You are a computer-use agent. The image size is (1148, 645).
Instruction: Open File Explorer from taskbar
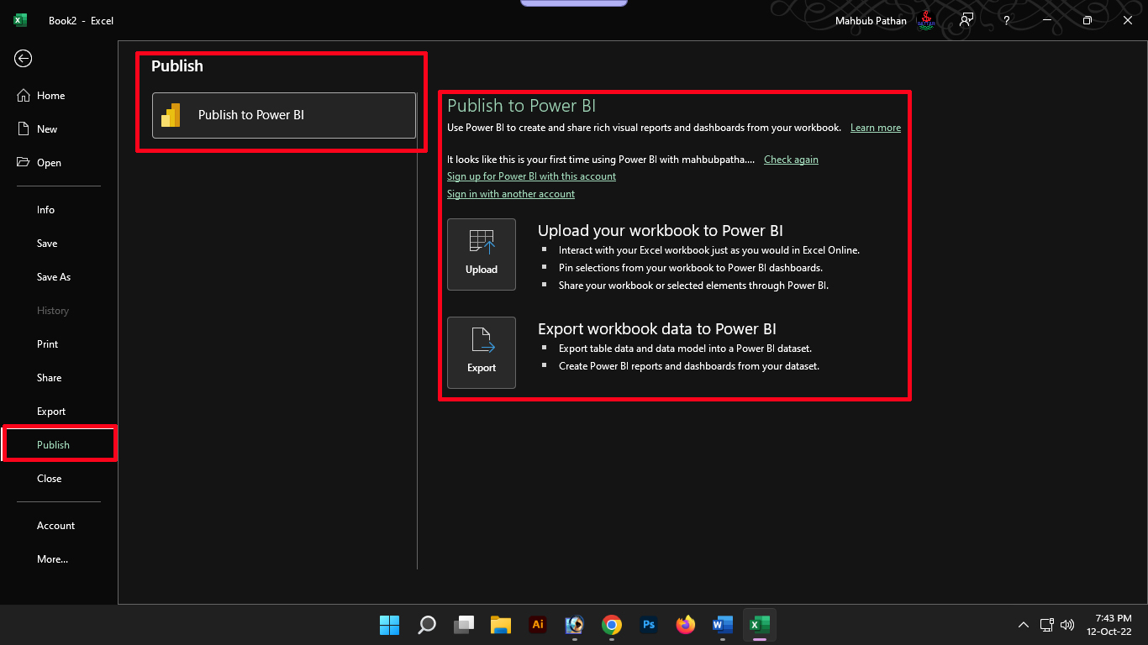(501, 625)
